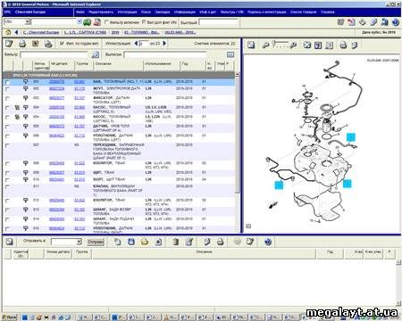Toggle the 'Фильтр включен' checkbox
The width and height of the screenshot is (402, 321).
[107, 22]
